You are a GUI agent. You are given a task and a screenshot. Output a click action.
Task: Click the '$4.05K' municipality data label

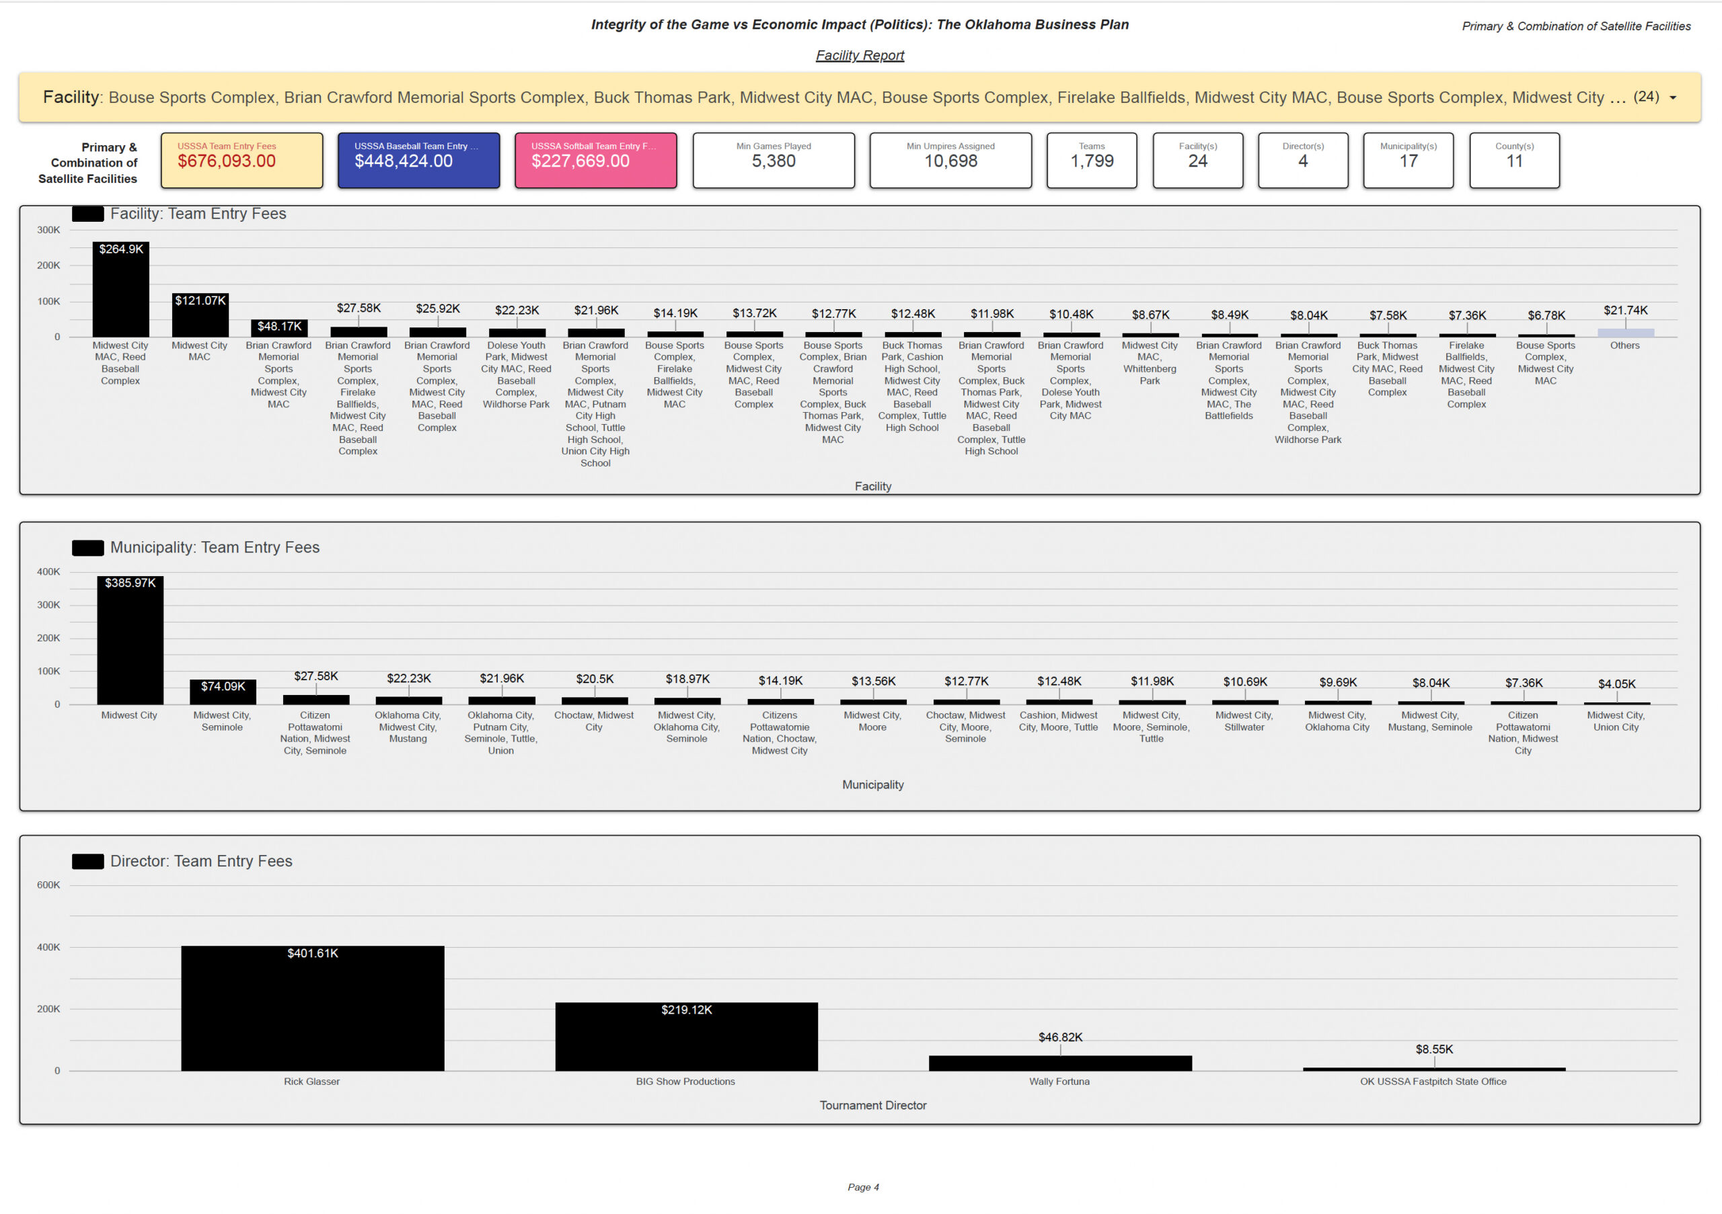(x=1616, y=684)
